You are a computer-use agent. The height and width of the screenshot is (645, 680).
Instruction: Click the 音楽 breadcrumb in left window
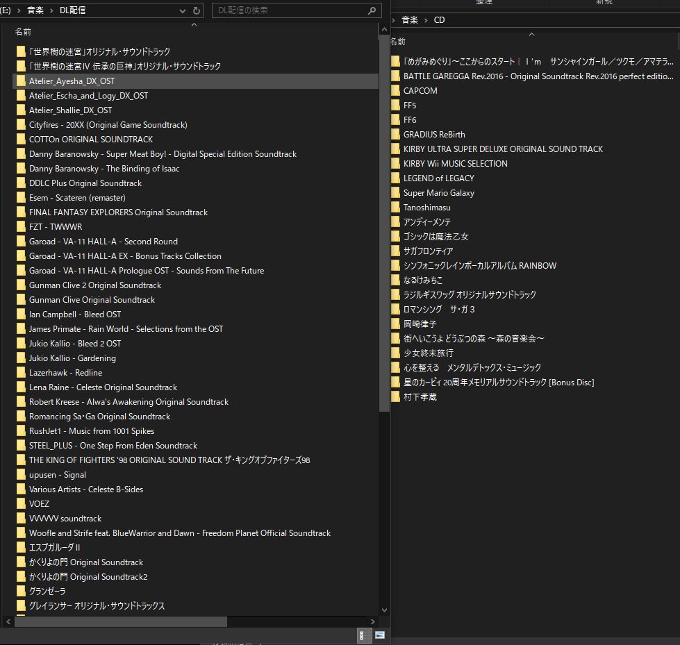click(35, 10)
